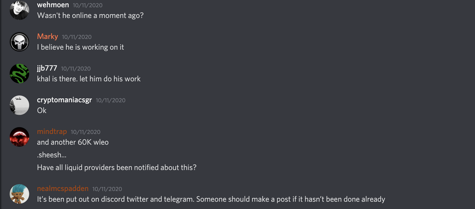The width and height of the screenshot is (475, 209).
Task: Click the timestamp next to wehmoen
Action: click(88, 6)
